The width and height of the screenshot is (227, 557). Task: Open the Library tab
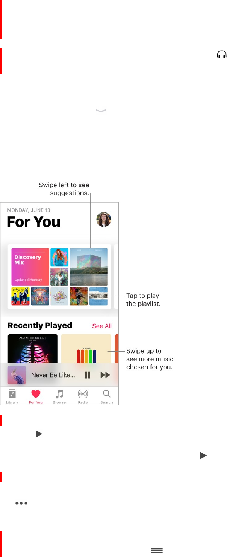pyautogui.click(x=12, y=396)
